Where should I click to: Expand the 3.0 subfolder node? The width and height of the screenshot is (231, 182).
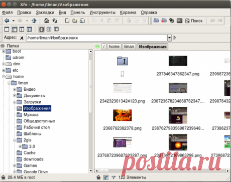[20, 146]
